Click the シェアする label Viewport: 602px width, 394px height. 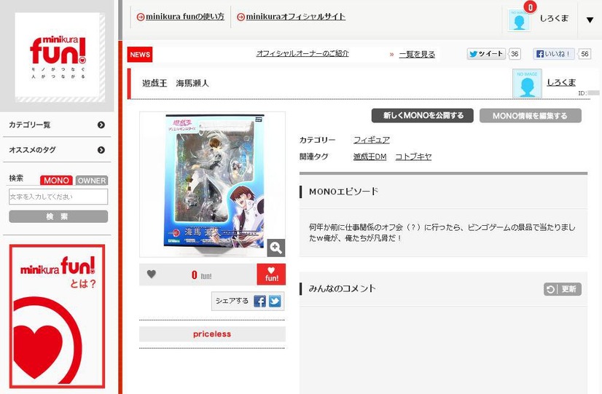click(232, 301)
